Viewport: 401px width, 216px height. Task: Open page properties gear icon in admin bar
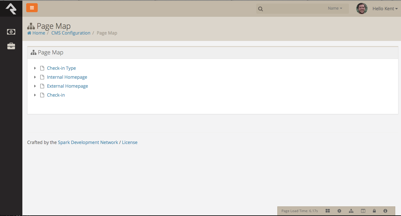(339, 211)
